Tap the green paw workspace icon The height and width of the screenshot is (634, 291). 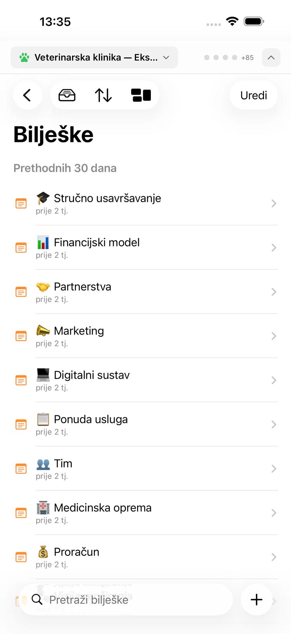tap(24, 57)
